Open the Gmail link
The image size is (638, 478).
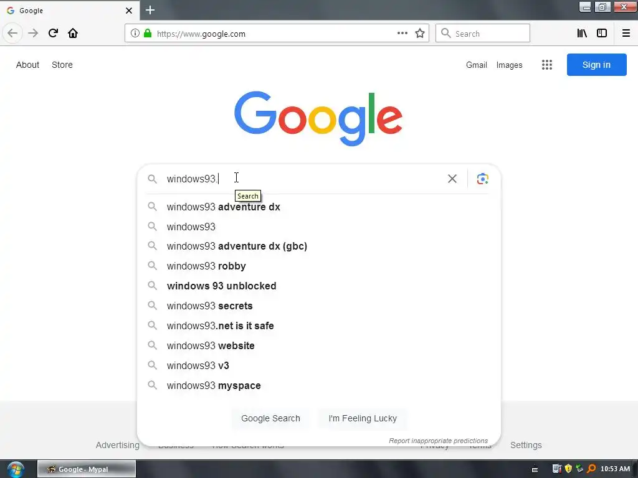(x=477, y=65)
